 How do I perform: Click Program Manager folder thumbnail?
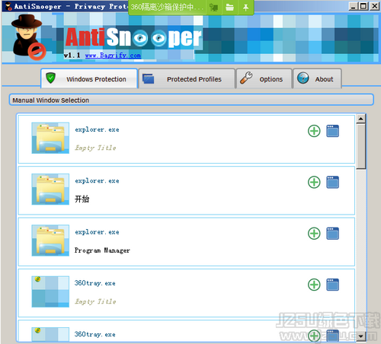[50, 240]
